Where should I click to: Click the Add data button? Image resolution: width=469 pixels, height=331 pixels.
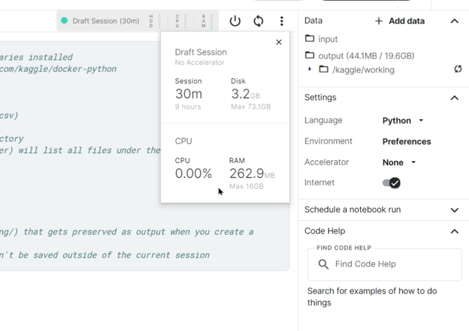(399, 21)
